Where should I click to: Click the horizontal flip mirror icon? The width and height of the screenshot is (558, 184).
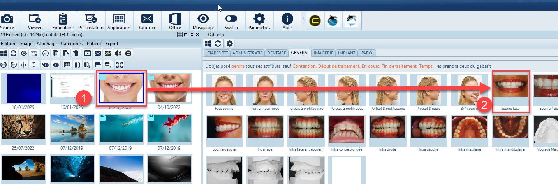24,65
